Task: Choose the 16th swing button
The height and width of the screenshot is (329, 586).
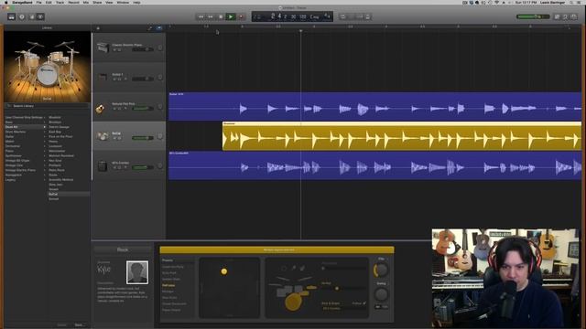Action: click(x=385, y=307)
